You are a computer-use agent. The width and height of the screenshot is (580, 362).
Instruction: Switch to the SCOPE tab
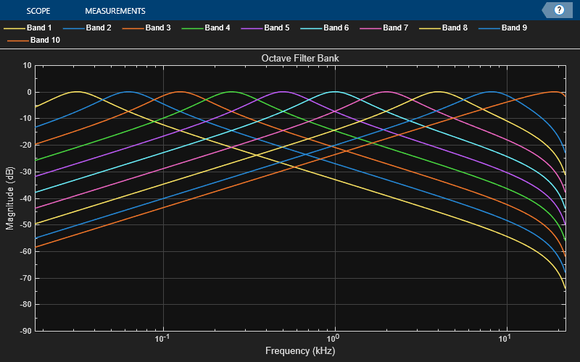[39, 11]
